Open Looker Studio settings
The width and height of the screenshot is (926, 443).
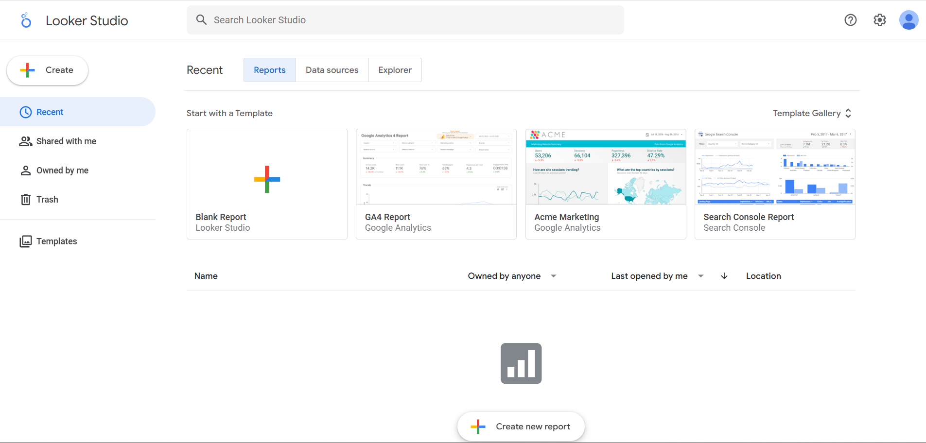pos(879,19)
